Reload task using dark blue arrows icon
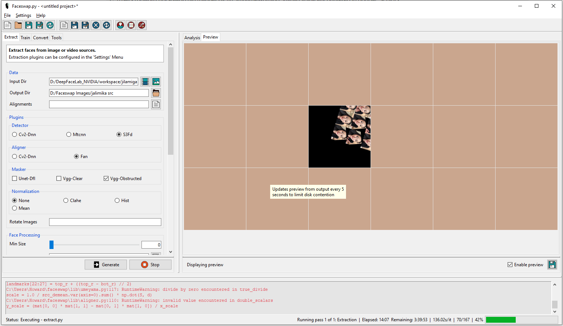The width and height of the screenshot is (563, 326). coord(106,25)
